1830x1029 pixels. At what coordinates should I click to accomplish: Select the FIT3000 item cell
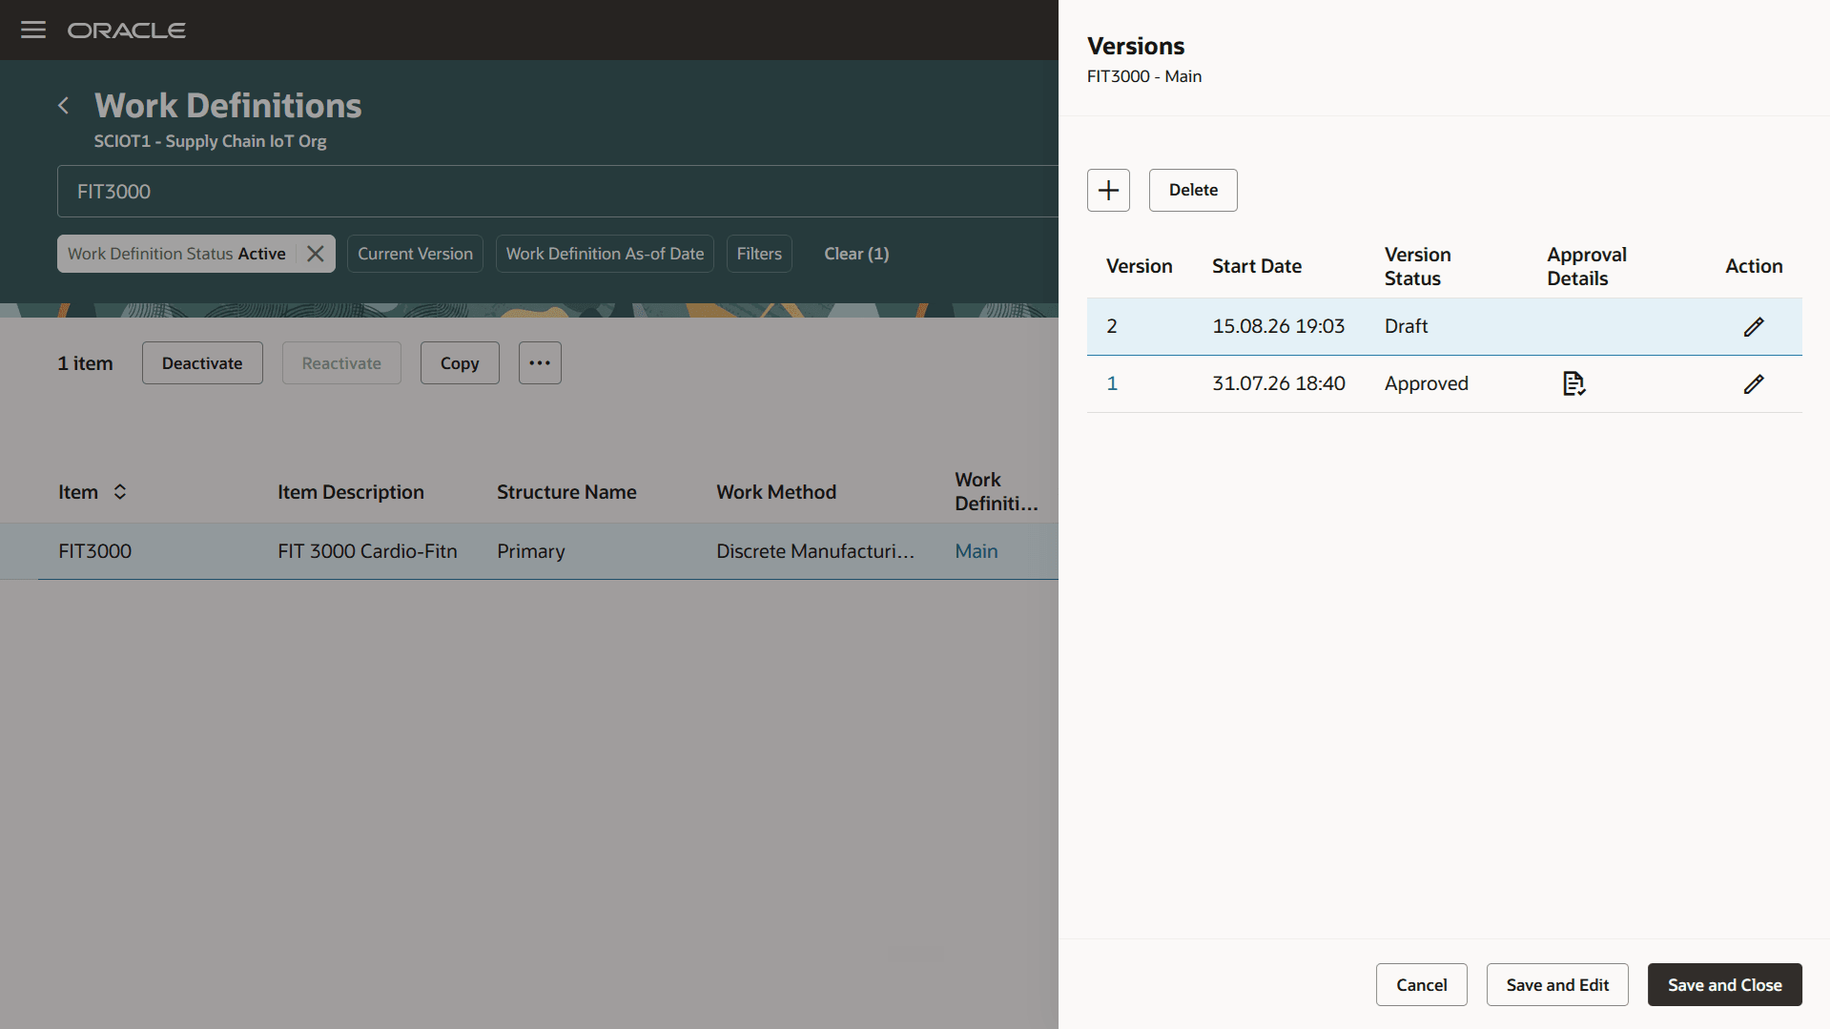pos(94,551)
